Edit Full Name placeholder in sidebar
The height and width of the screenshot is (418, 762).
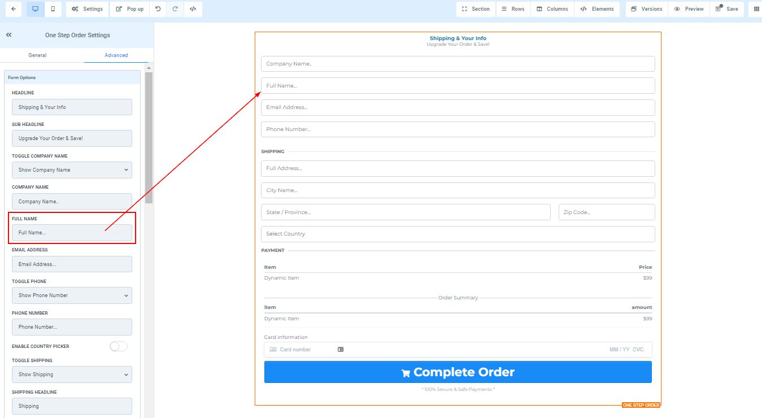[72, 233]
